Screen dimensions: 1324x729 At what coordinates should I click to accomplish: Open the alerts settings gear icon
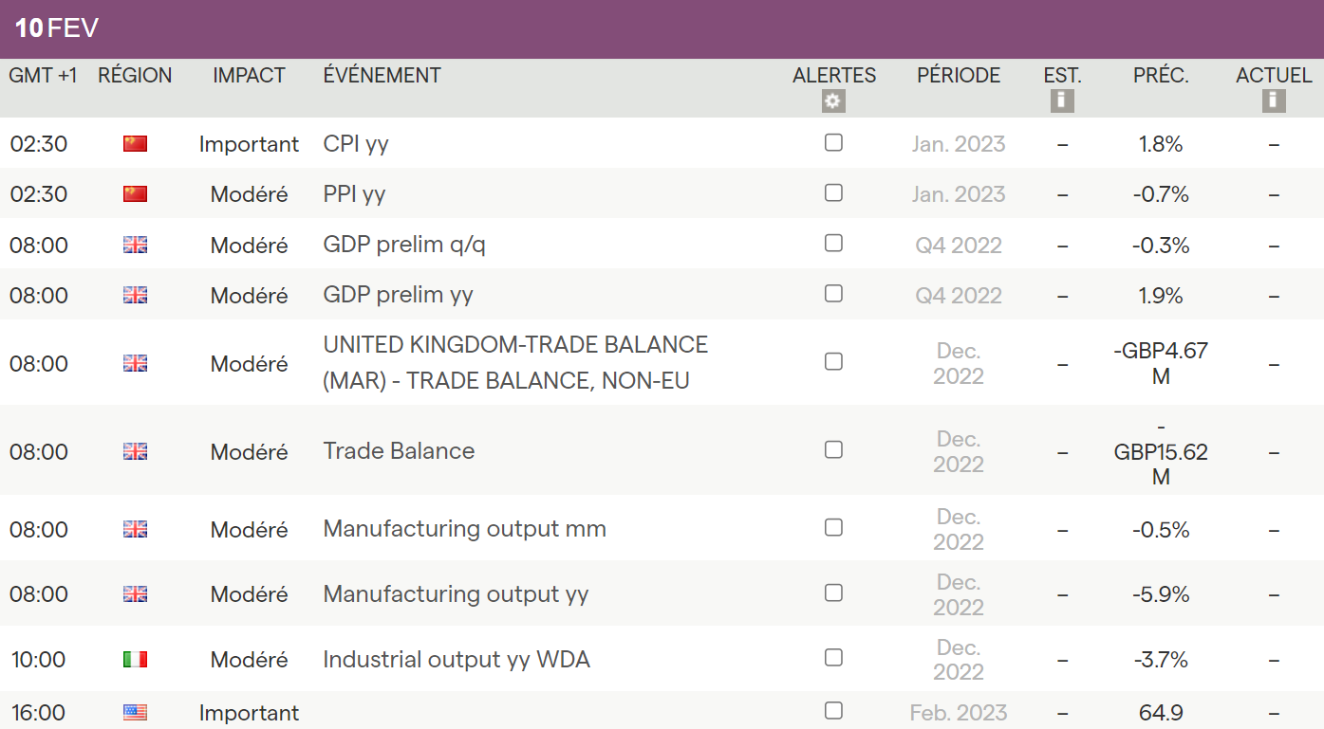[x=833, y=101]
